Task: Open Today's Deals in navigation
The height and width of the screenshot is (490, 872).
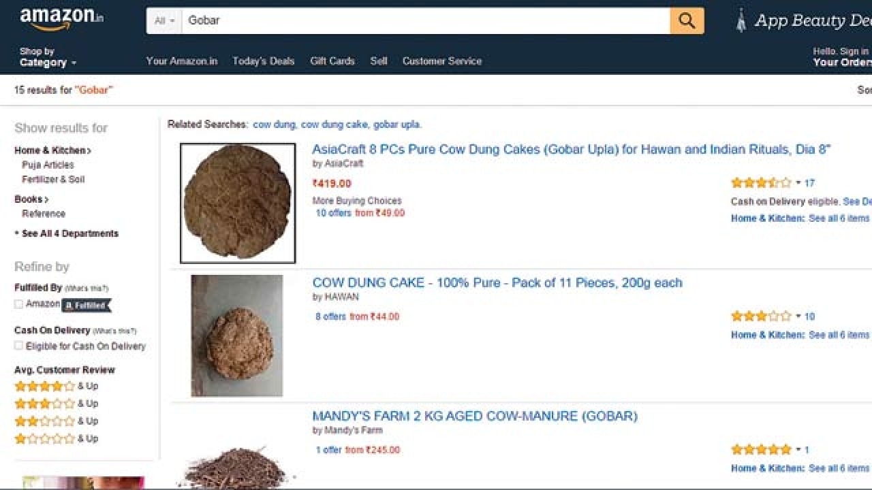Action: (x=264, y=61)
